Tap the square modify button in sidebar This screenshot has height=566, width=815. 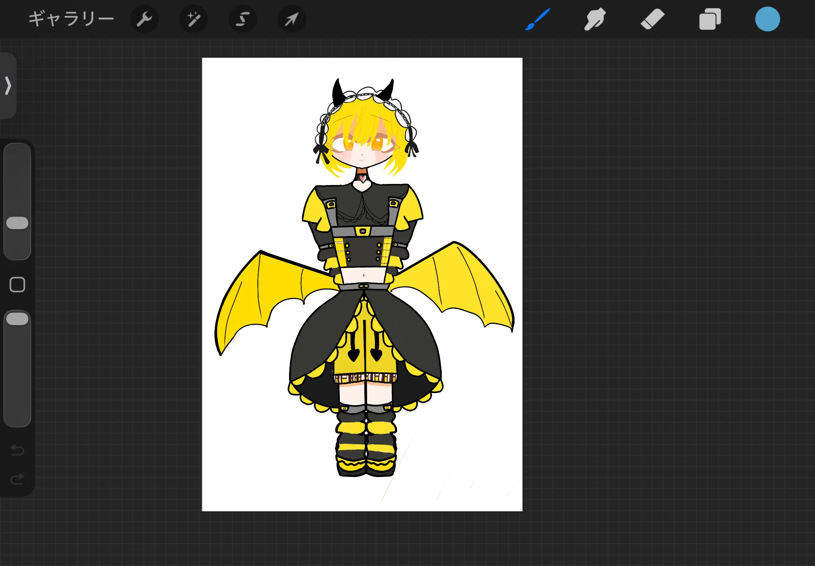coord(17,284)
